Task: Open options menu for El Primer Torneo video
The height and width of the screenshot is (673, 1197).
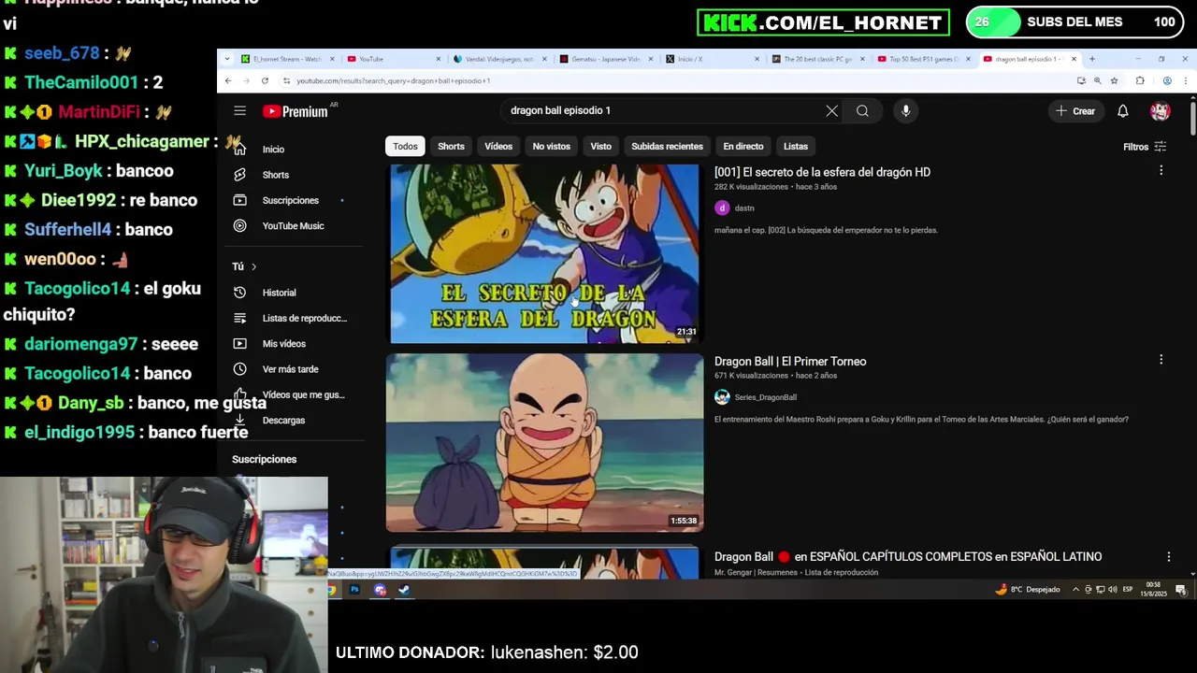Action: pyautogui.click(x=1161, y=360)
